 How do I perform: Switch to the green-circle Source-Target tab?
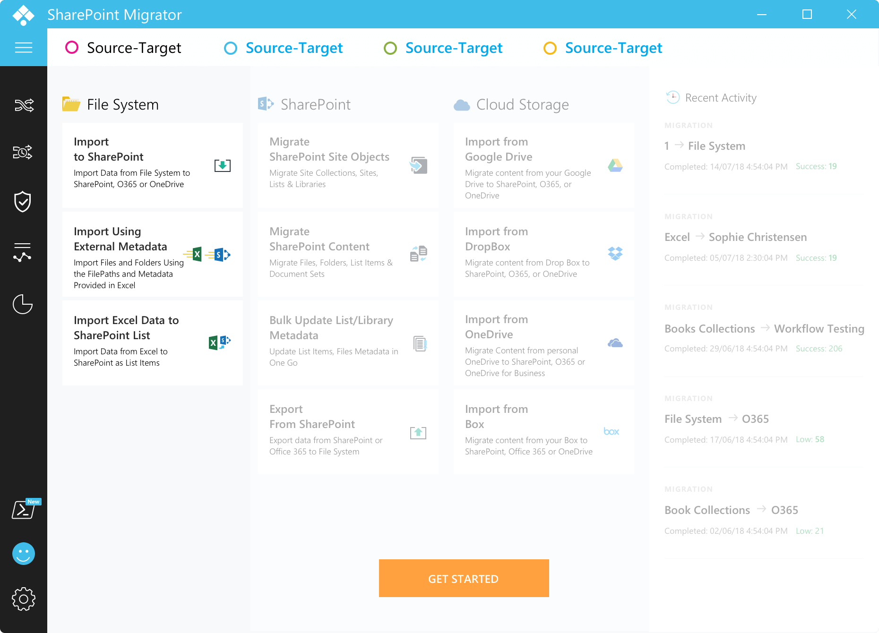coord(443,48)
